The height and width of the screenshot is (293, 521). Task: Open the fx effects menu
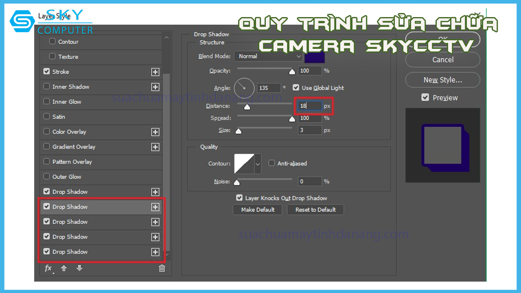[48, 268]
